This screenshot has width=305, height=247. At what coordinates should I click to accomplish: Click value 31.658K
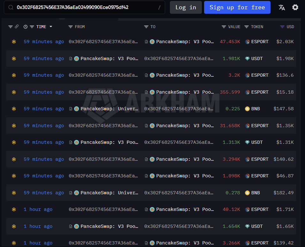click(230, 126)
